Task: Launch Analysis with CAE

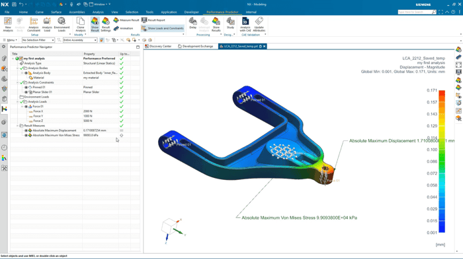Action: 245,24
